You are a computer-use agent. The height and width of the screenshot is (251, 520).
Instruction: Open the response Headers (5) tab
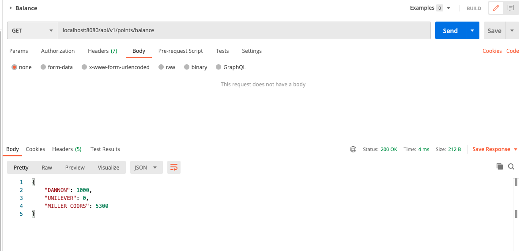point(67,149)
